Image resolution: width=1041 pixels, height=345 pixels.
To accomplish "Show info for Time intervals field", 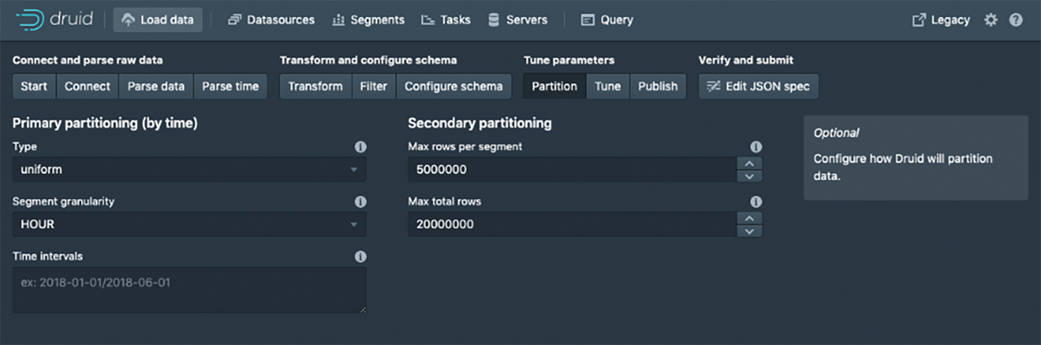I will (x=360, y=257).
